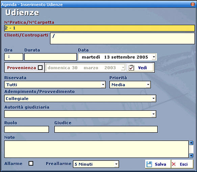Open the Preallarme 5 Minuti dropdown
The width and height of the screenshot is (197, 172).
click(x=116, y=164)
